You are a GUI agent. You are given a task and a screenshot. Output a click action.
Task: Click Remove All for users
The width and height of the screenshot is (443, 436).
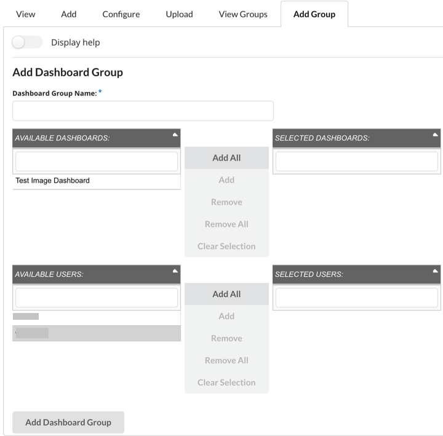(x=226, y=360)
